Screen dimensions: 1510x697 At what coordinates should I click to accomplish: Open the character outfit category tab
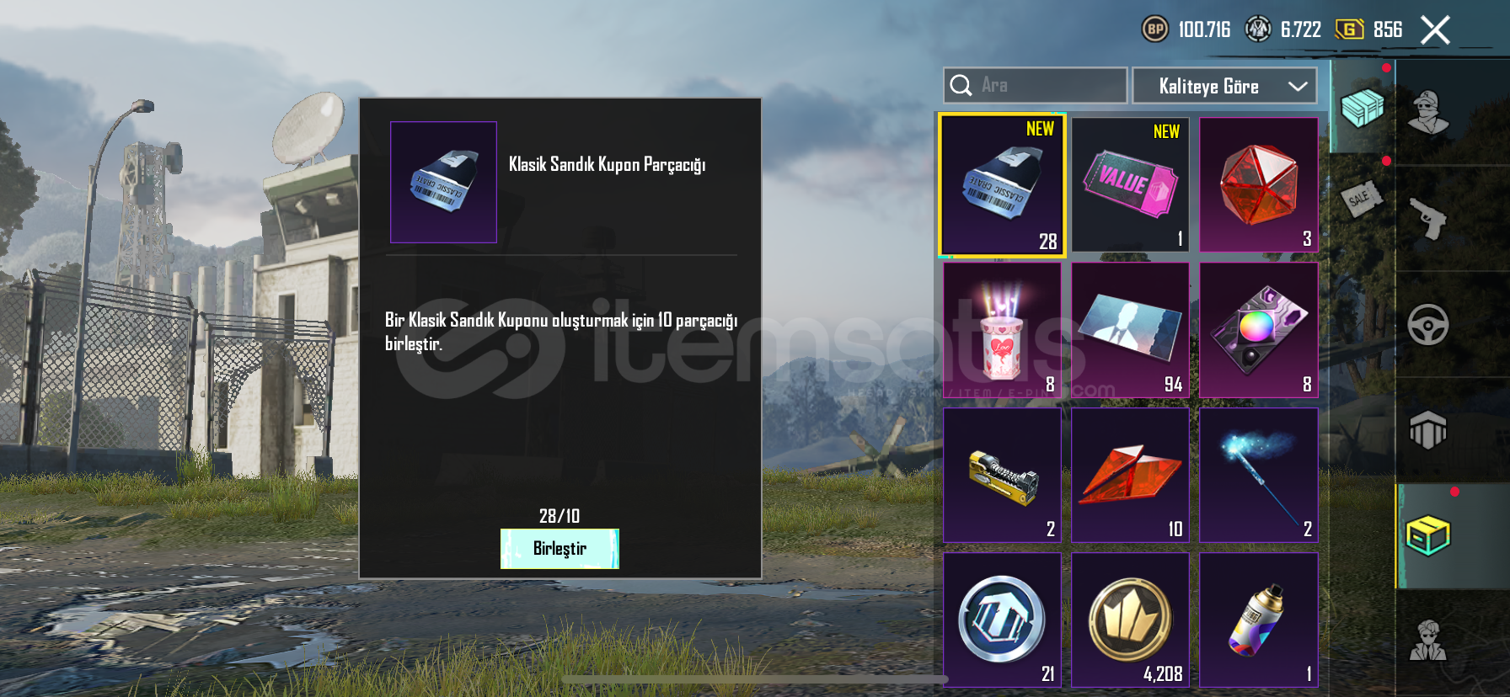[1428, 112]
